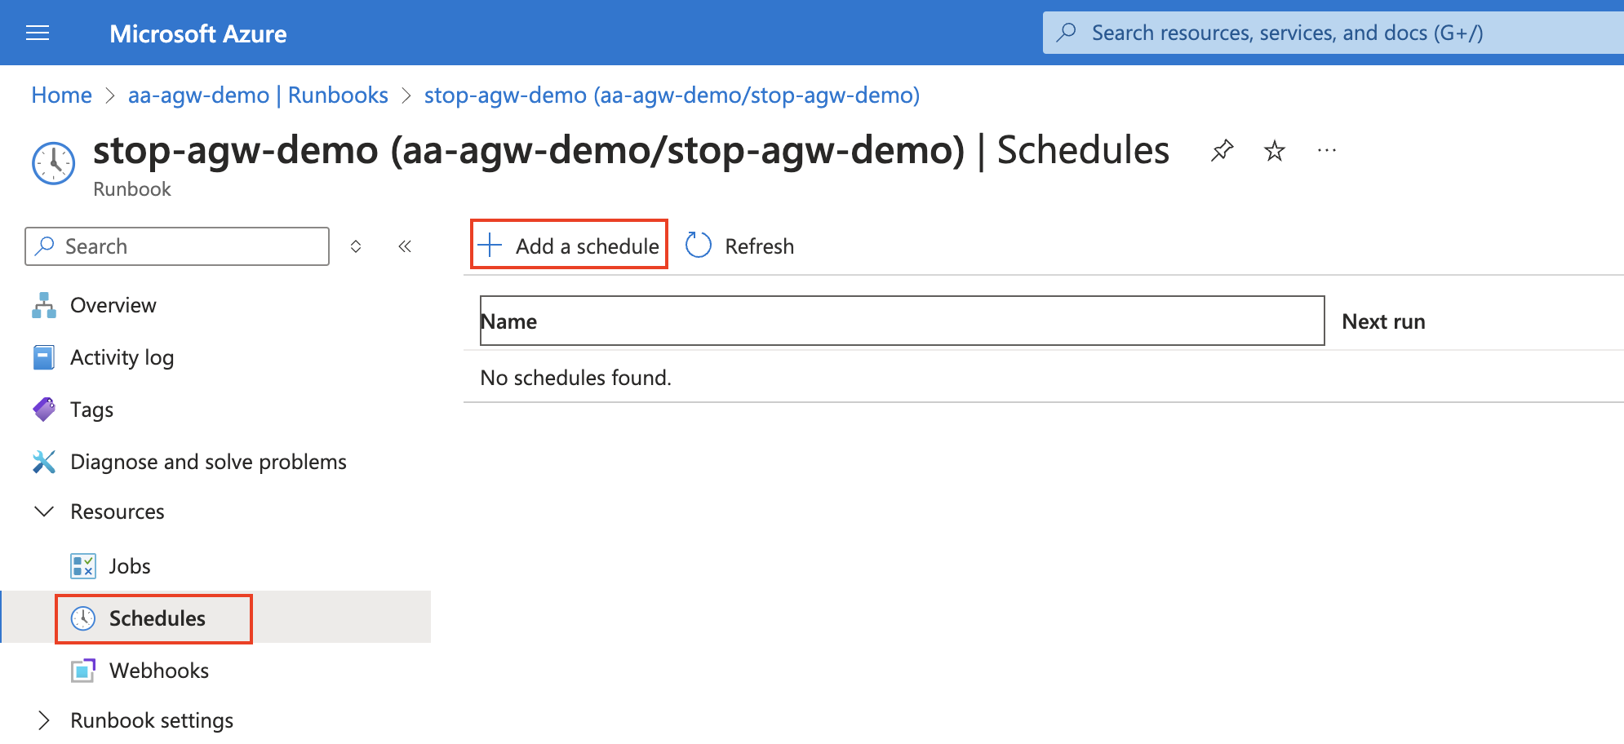
Task: Expand Runbook settings chevron
Action: point(44,720)
